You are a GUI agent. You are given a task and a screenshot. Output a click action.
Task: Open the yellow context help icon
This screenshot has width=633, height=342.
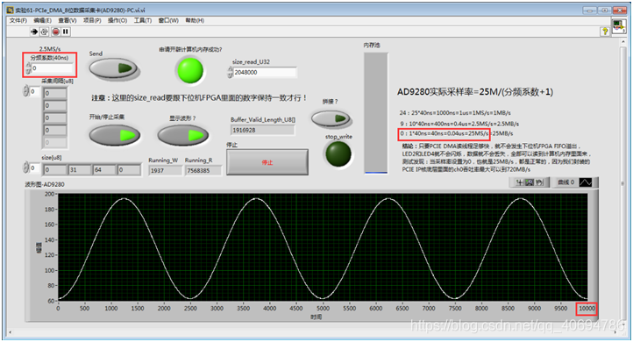[605, 32]
